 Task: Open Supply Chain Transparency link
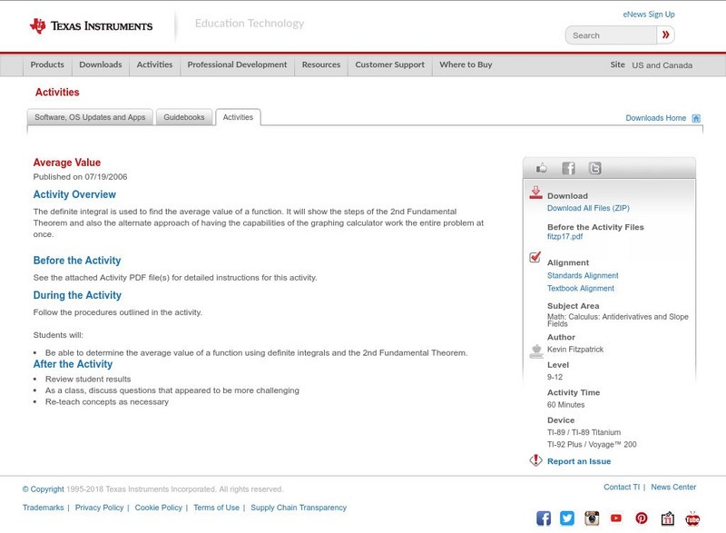(299, 508)
